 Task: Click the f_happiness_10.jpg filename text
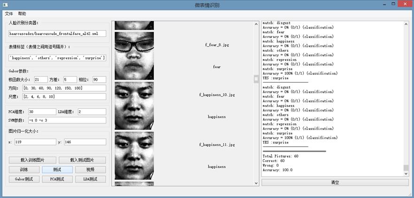pos(217,95)
